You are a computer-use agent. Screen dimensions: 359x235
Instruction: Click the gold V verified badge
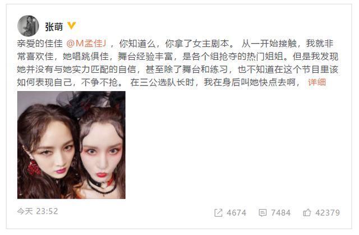pyautogui.click(x=71, y=26)
